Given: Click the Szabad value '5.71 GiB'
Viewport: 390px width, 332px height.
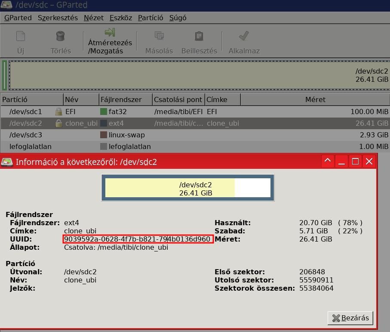Looking at the screenshot, I should (x=313, y=231).
